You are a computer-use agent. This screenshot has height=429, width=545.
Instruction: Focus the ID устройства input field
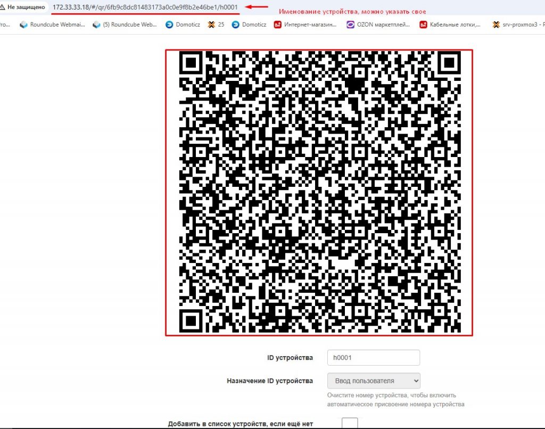374,358
